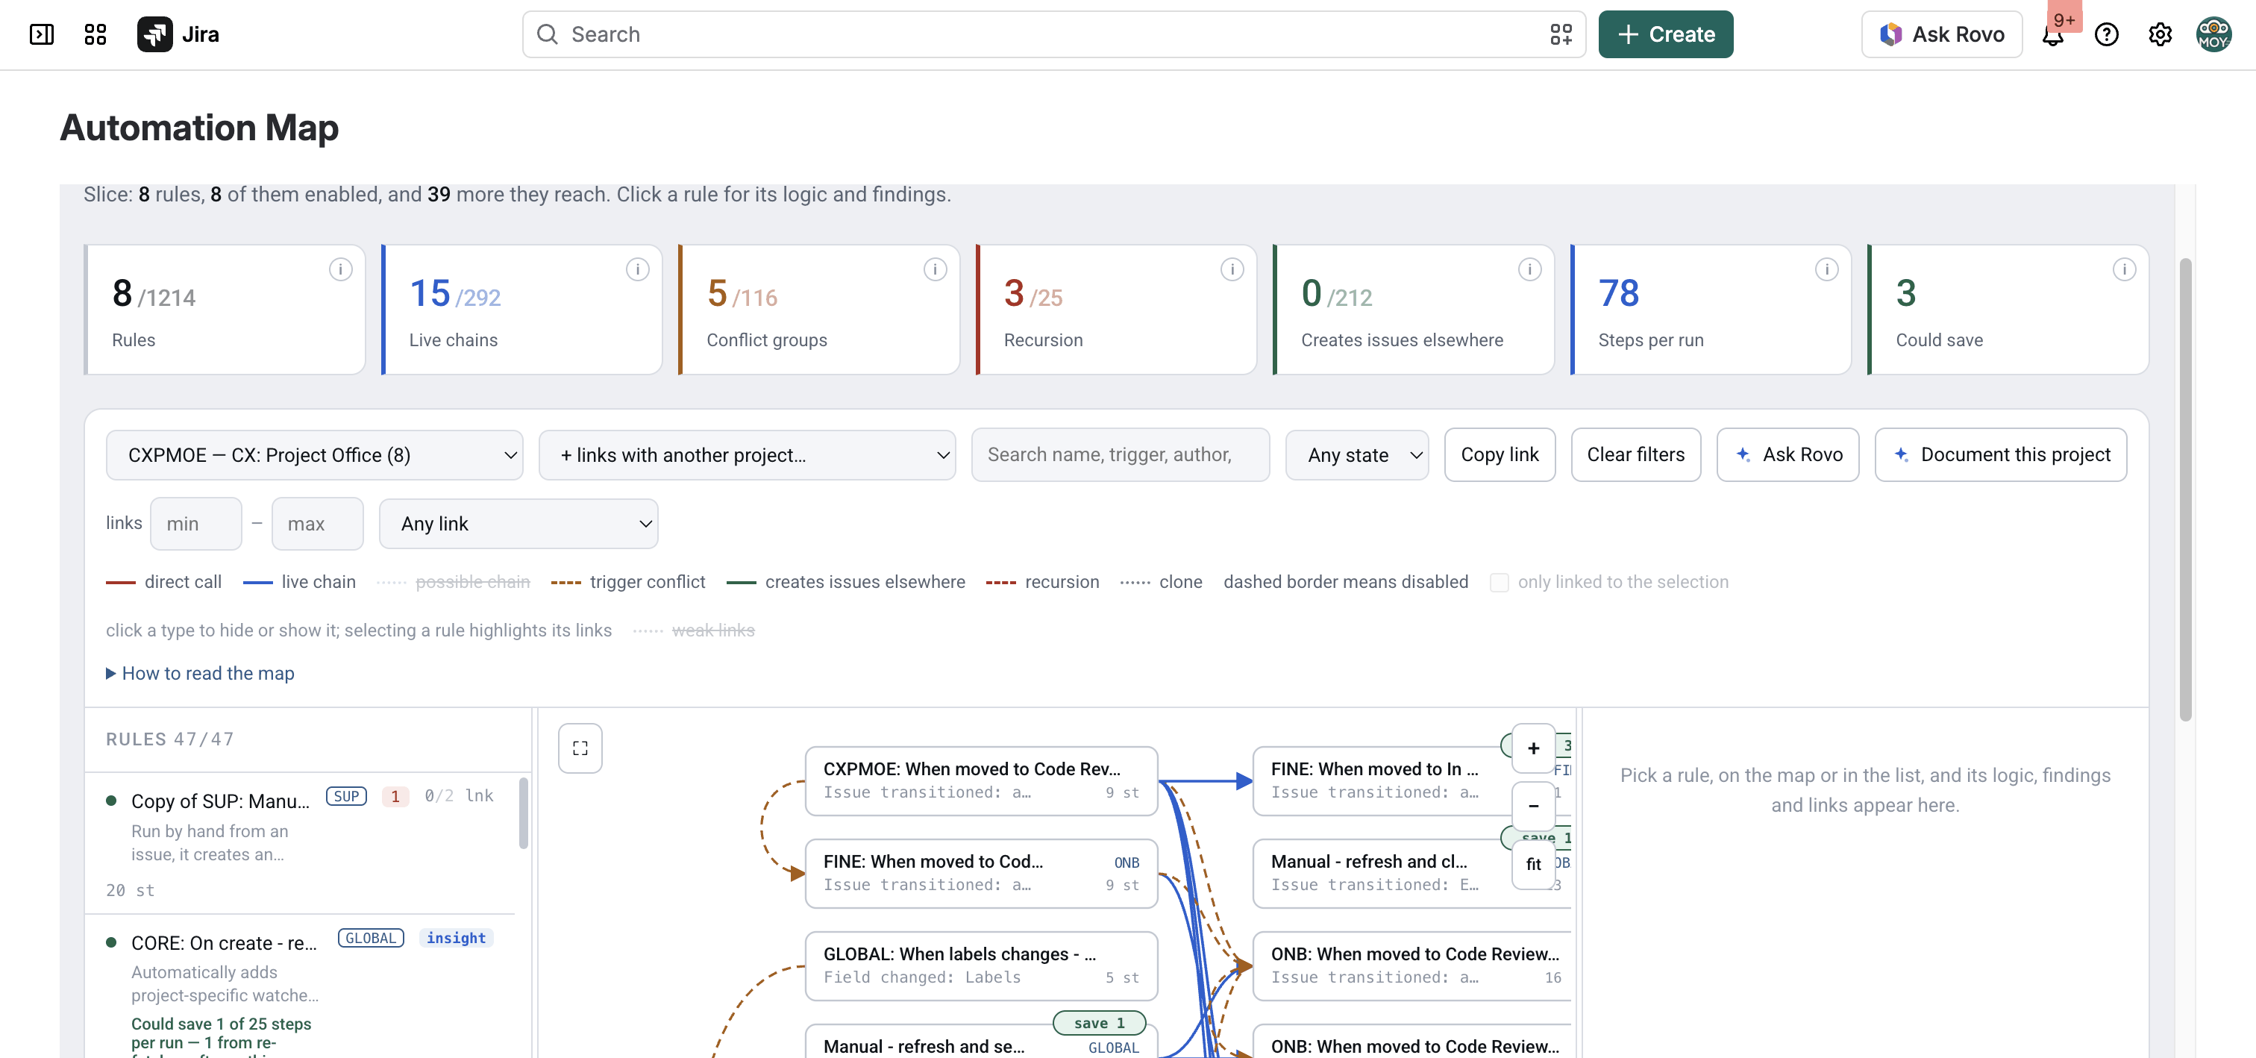Viewport: 2256px width, 1058px height.
Task: Zoom in on the map
Action: pos(1534,748)
